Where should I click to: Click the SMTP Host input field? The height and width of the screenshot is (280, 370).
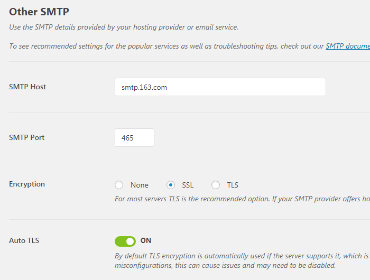point(220,87)
